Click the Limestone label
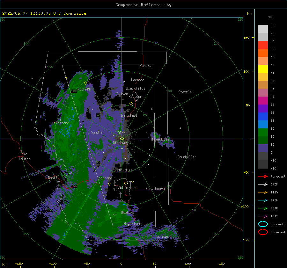The image size is (287, 268). coord(60,123)
